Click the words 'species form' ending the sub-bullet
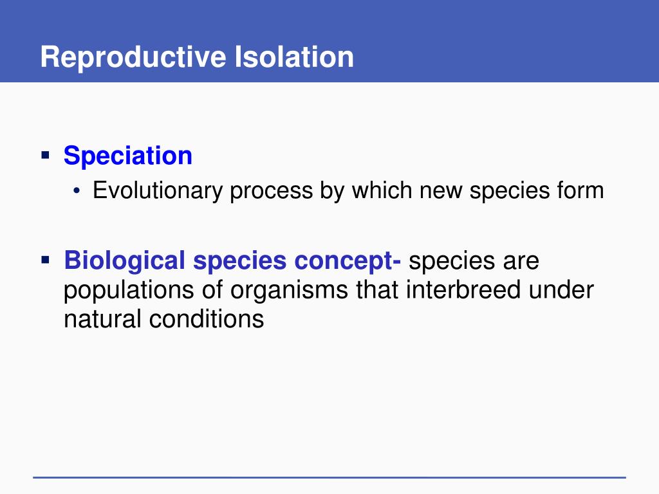Screen dimensions: 659x494 537,190
